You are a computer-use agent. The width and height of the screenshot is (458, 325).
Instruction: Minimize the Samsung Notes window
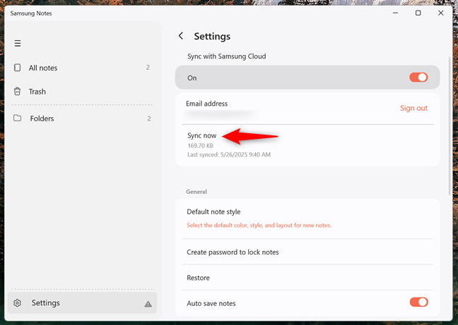click(x=396, y=13)
